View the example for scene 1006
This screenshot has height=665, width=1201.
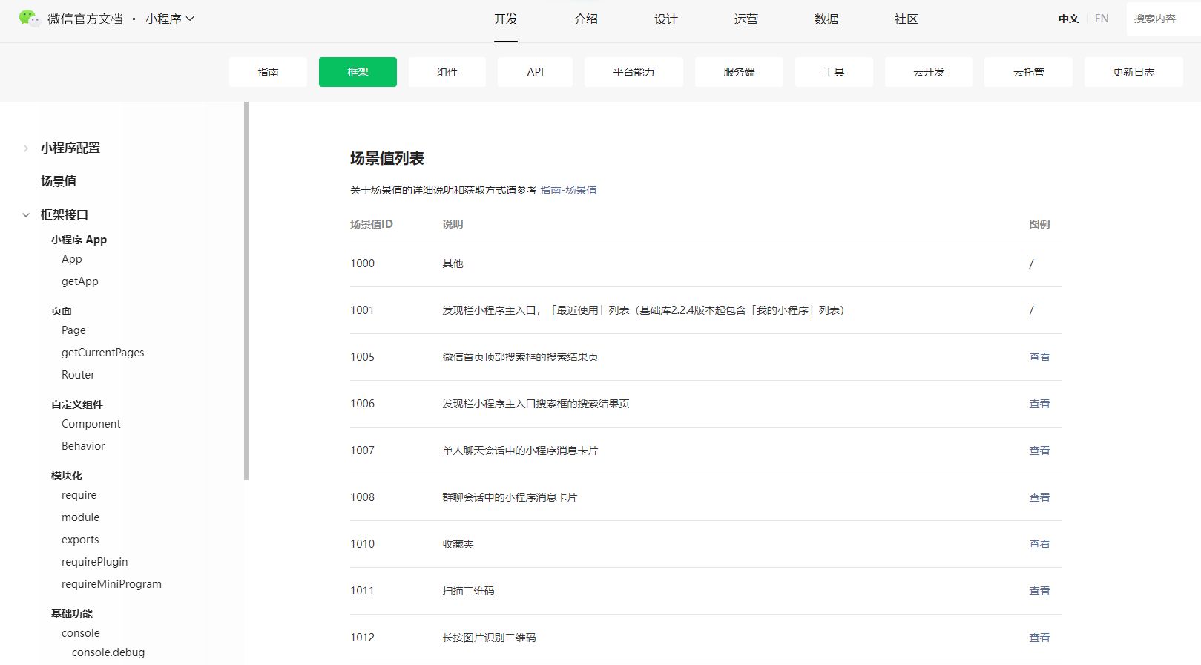(1039, 404)
